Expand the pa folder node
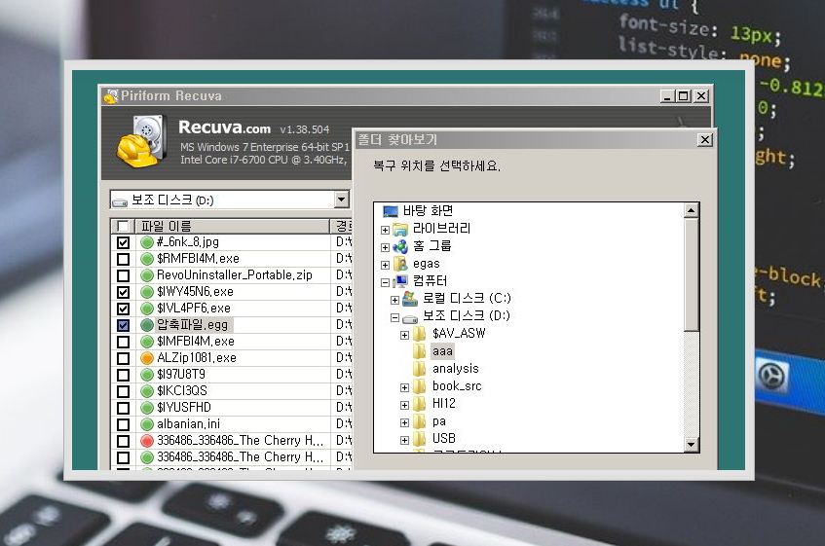Viewport: 825px width, 546px height. (404, 422)
